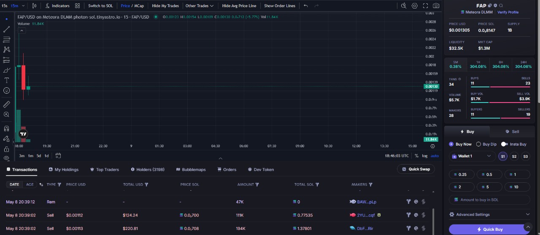Open the chart settings hexagon icon
Screen dimensions: 540x235
(415, 6)
